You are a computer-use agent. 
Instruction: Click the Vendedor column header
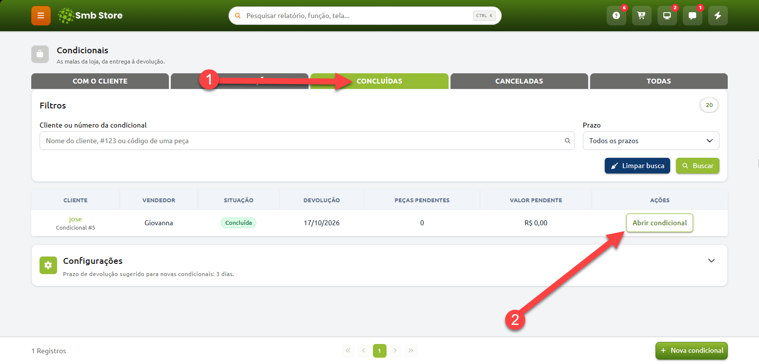159,200
